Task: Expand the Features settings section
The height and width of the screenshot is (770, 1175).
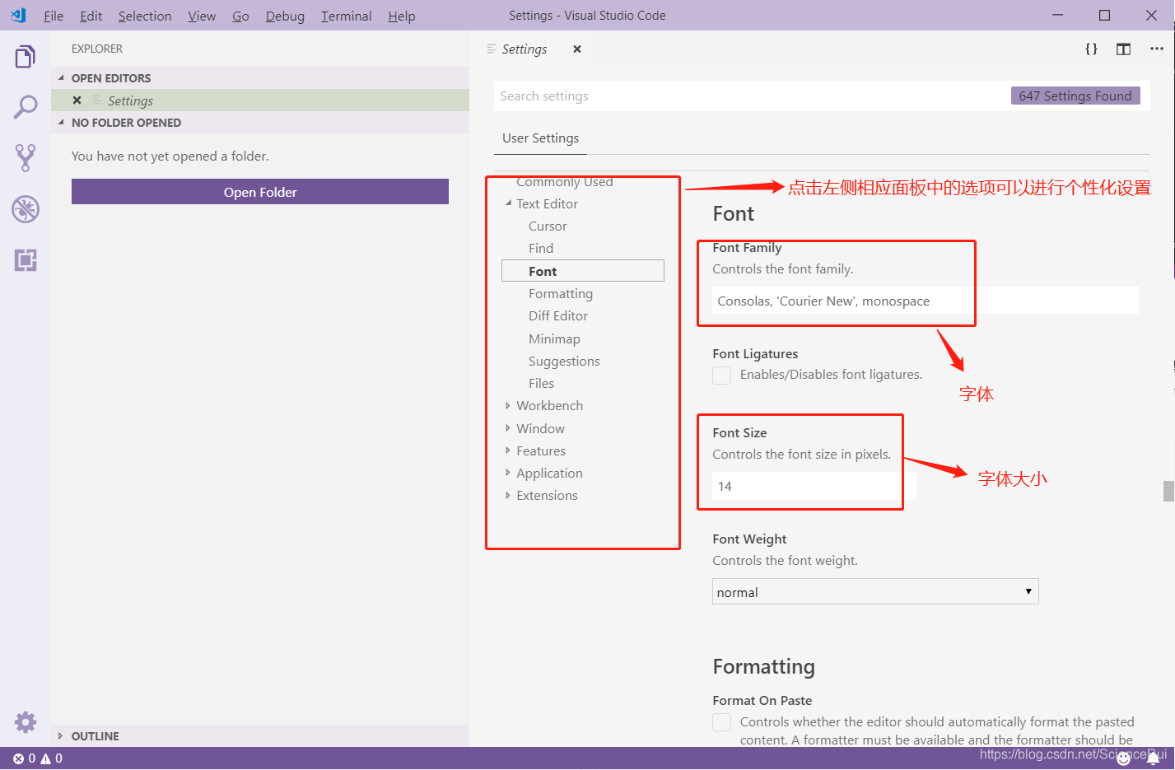Action: point(508,450)
